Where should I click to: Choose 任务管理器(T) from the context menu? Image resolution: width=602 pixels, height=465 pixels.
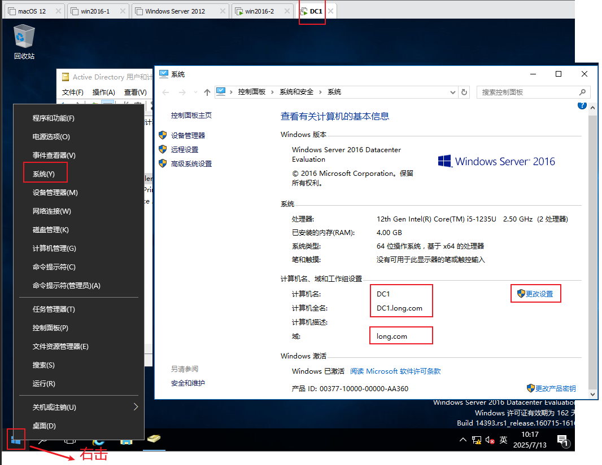coord(78,309)
